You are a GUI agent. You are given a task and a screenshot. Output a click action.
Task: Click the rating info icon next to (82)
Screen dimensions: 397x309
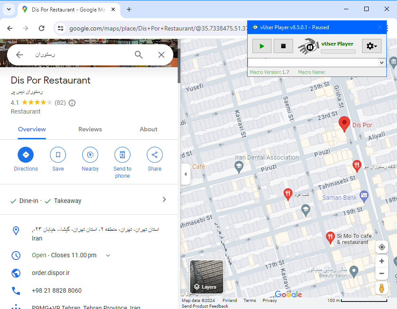72,103
